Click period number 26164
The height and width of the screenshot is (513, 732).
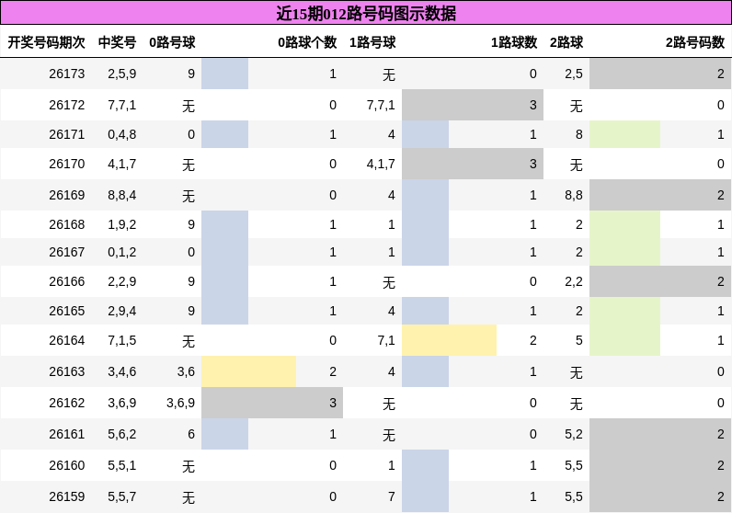pyautogui.click(x=67, y=340)
